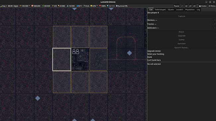Screen dimensions: 216x121
Task: Click the Upgrade button
Action: click(181, 36)
